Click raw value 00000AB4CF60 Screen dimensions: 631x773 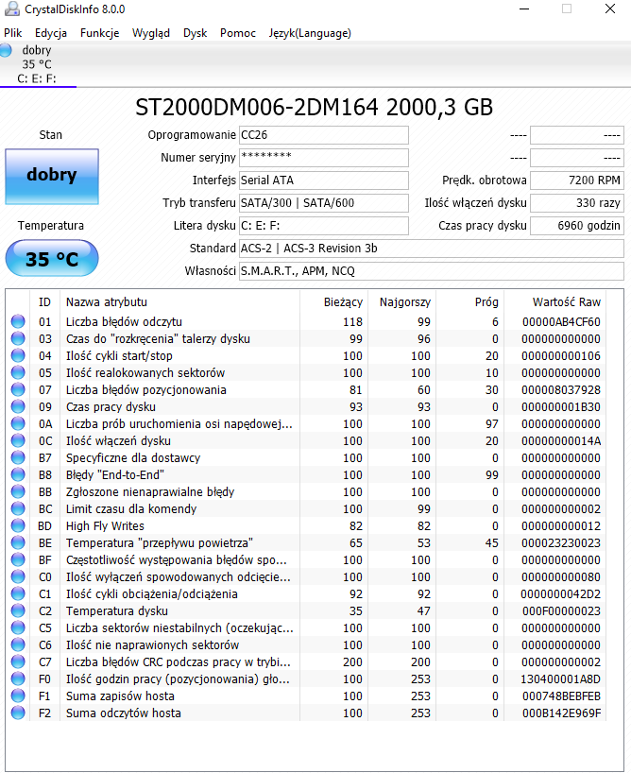pyautogui.click(x=561, y=322)
